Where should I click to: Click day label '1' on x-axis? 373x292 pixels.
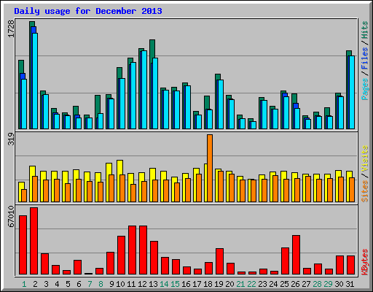point(24,284)
